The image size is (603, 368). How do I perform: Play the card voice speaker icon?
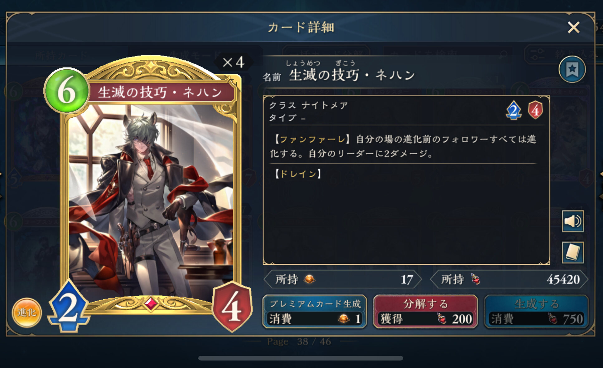[573, 221]
